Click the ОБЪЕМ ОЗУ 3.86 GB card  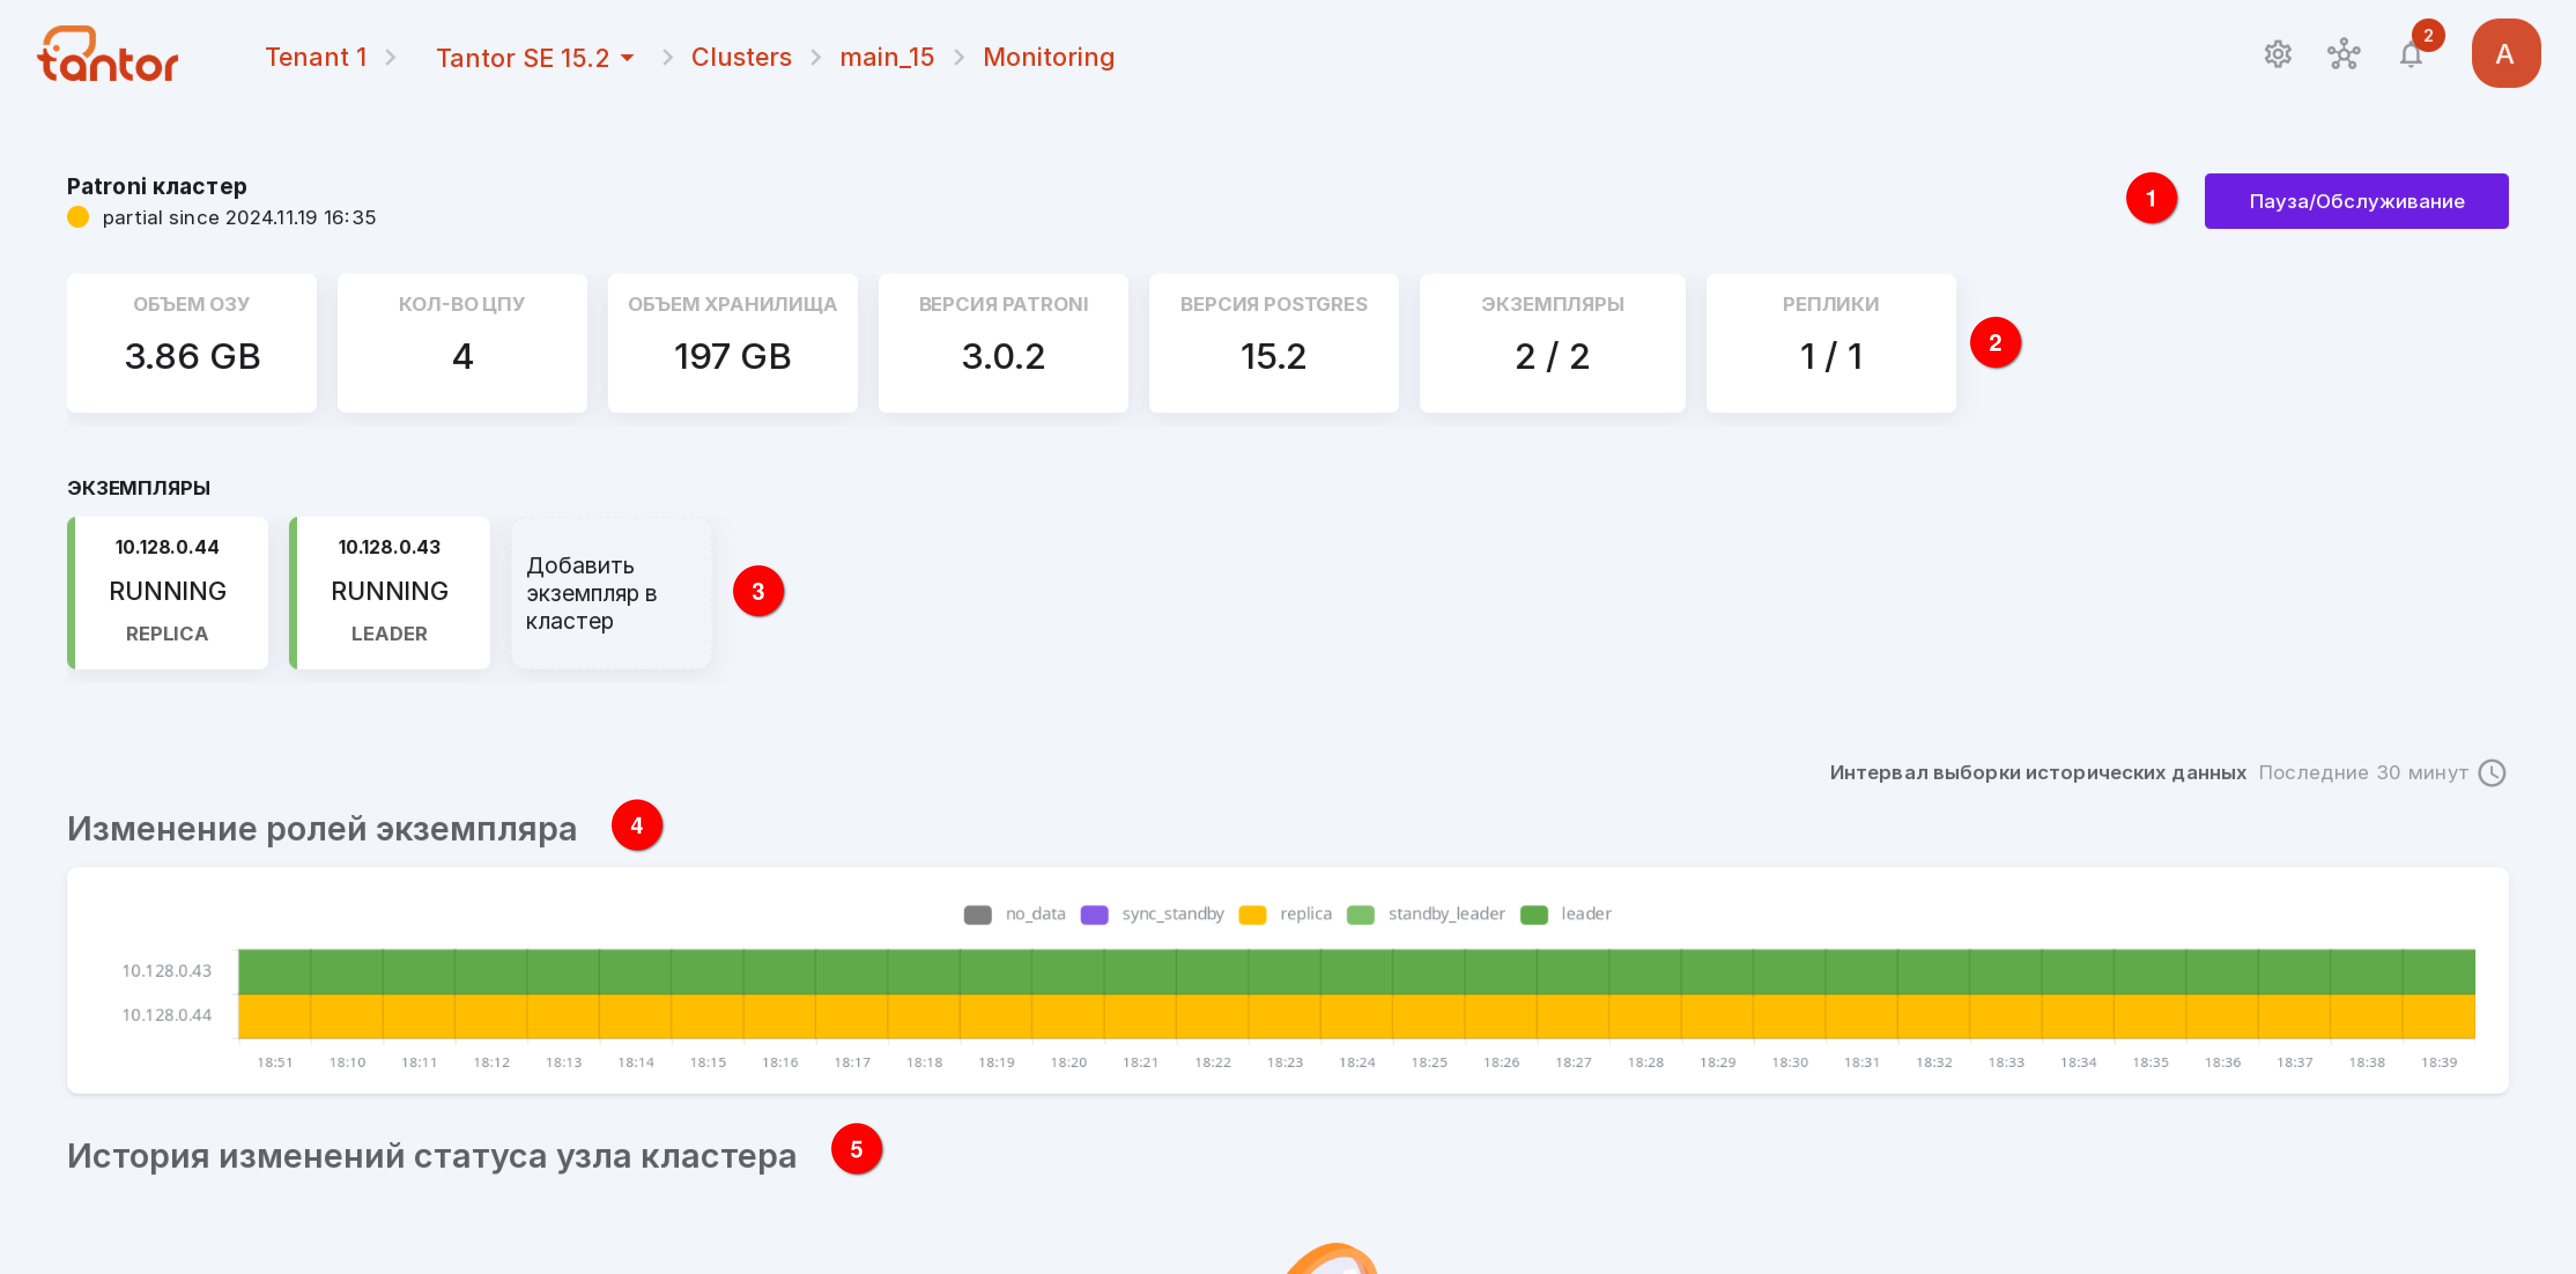(x=192, y=343)
